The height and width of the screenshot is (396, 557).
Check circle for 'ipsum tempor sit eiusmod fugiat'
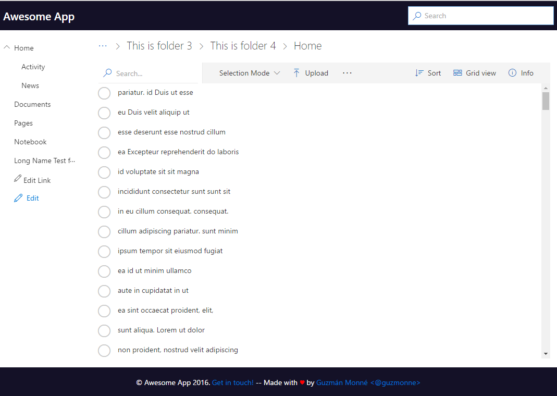coord(104,252)
